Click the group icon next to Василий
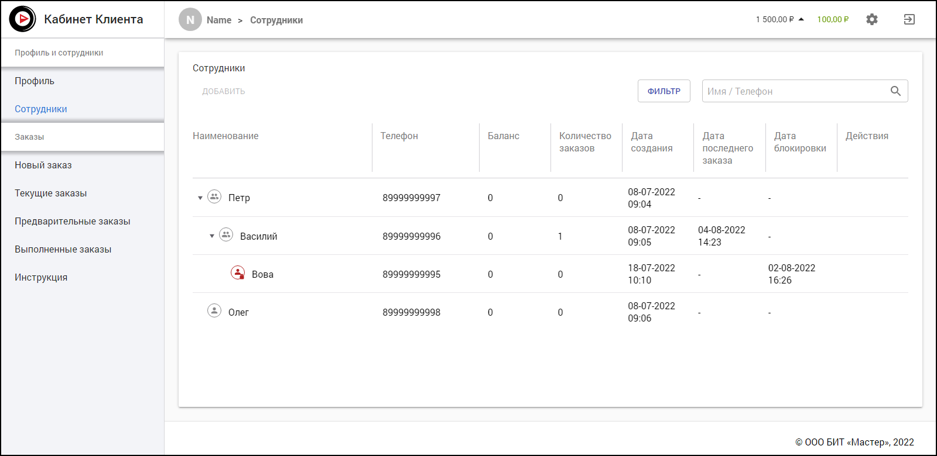 226,235
